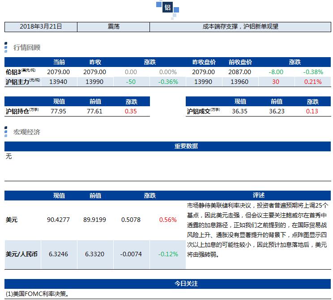Click the 前收盘价 column header
333x300 pixels.
pyautogui.click(x=240, y=62)
